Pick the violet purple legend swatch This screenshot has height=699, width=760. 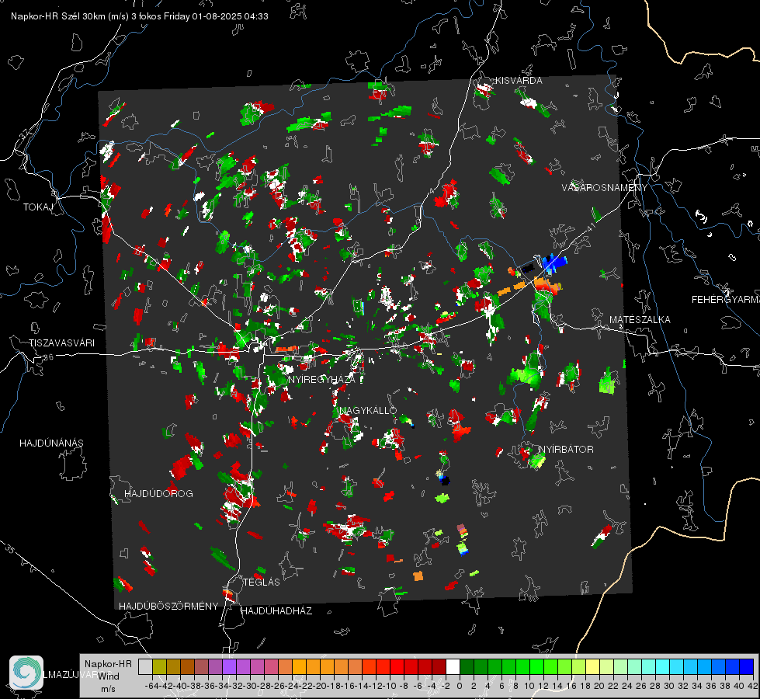click(229, 666)
